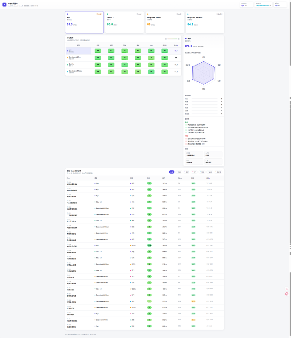Click score badge 71 in TC-022 row
The width and height of the screenshot is (291, 338).
[149, 301]
